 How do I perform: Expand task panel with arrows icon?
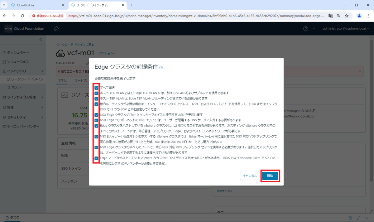[x=359, y=218]
